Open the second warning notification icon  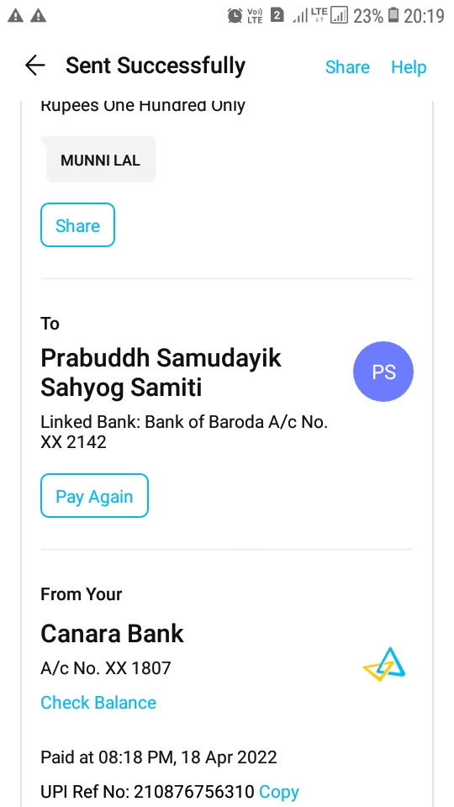(38, 16)
